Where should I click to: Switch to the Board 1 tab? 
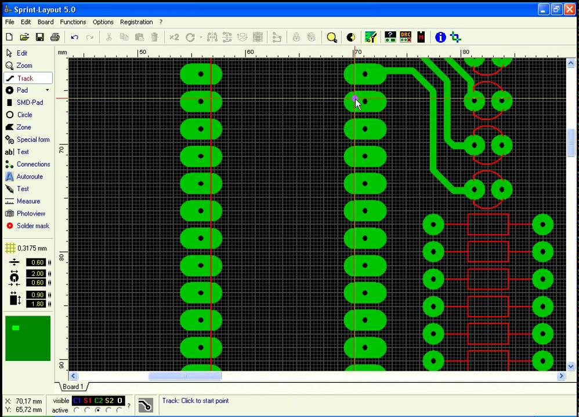pyautogui.click(x=73, y=387)
